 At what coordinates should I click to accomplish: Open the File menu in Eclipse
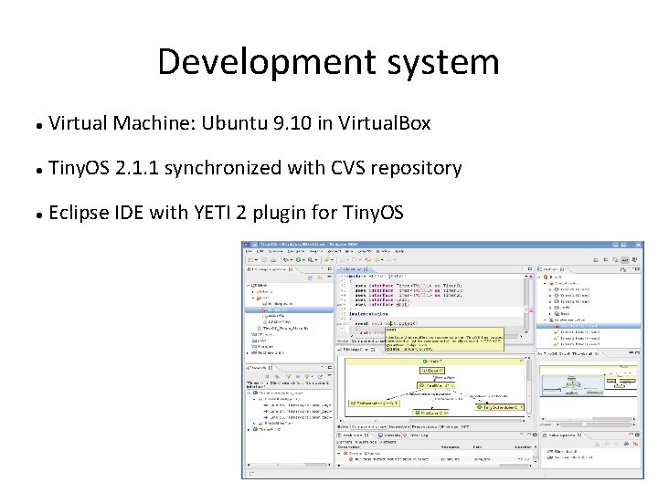pos(249,252)
